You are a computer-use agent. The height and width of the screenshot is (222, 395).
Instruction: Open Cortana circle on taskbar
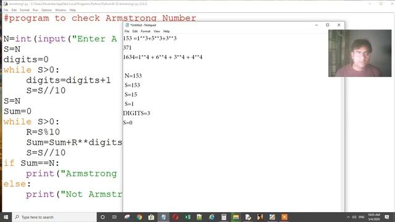click(102, 217)
